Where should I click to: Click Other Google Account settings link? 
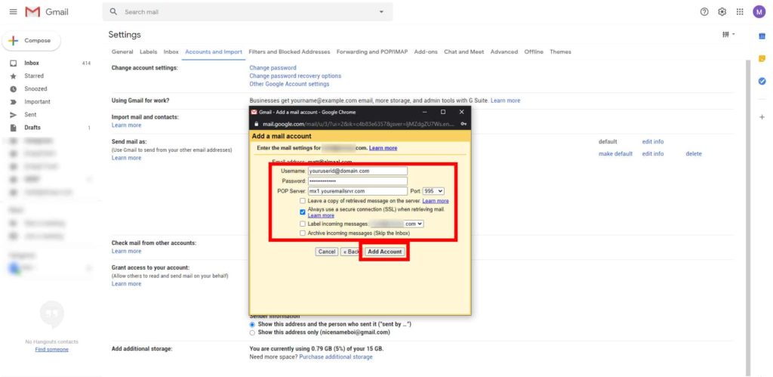click(289, 84)
